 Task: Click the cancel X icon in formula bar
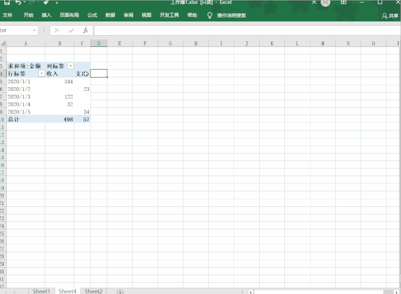pyautogui.click(x=56, y=30)
